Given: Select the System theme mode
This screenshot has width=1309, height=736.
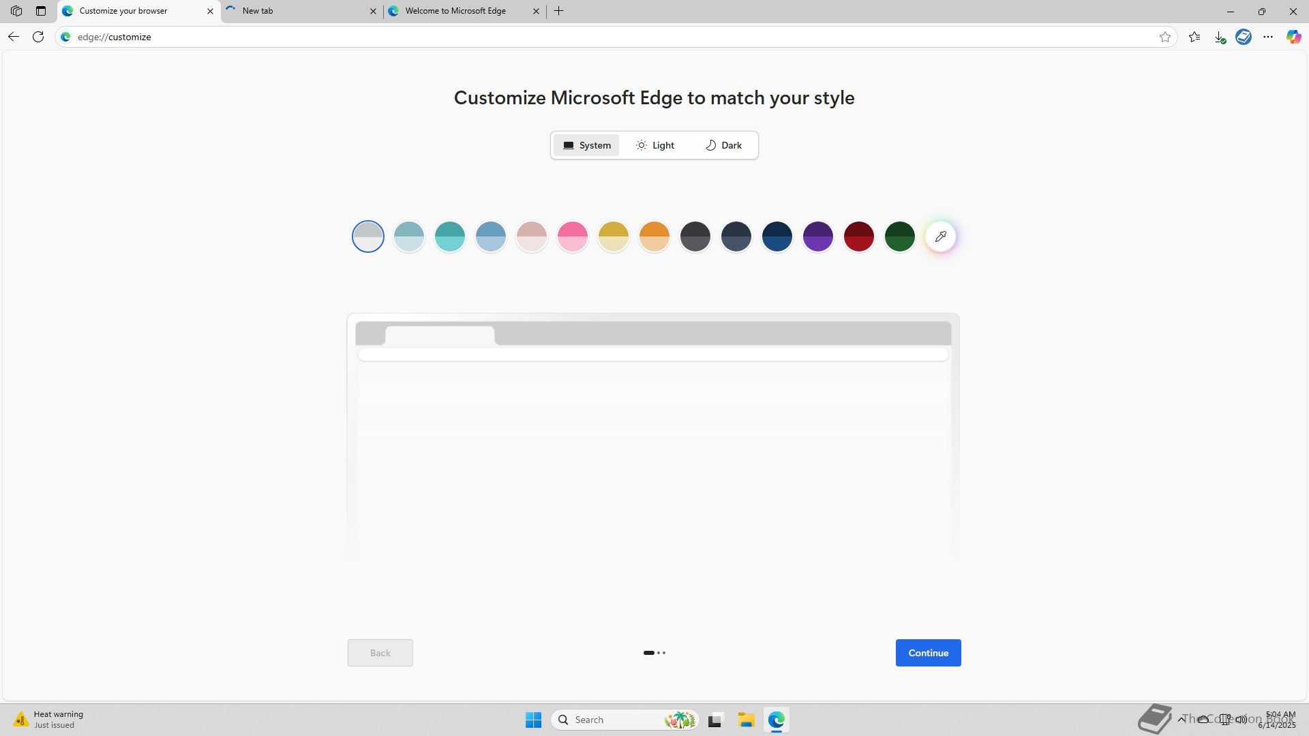Looking at the screenshot, I should 586,145.
